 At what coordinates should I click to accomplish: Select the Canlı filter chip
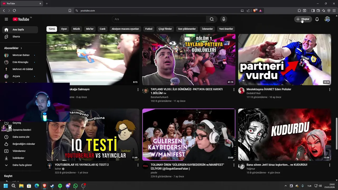(x=102, y=29)
